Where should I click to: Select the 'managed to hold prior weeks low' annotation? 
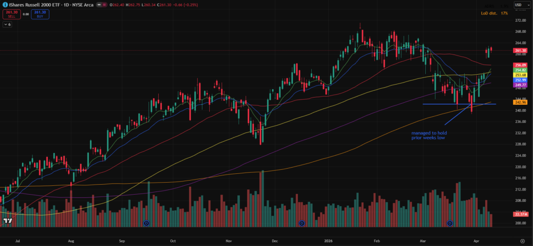click(x=428, y=135)
